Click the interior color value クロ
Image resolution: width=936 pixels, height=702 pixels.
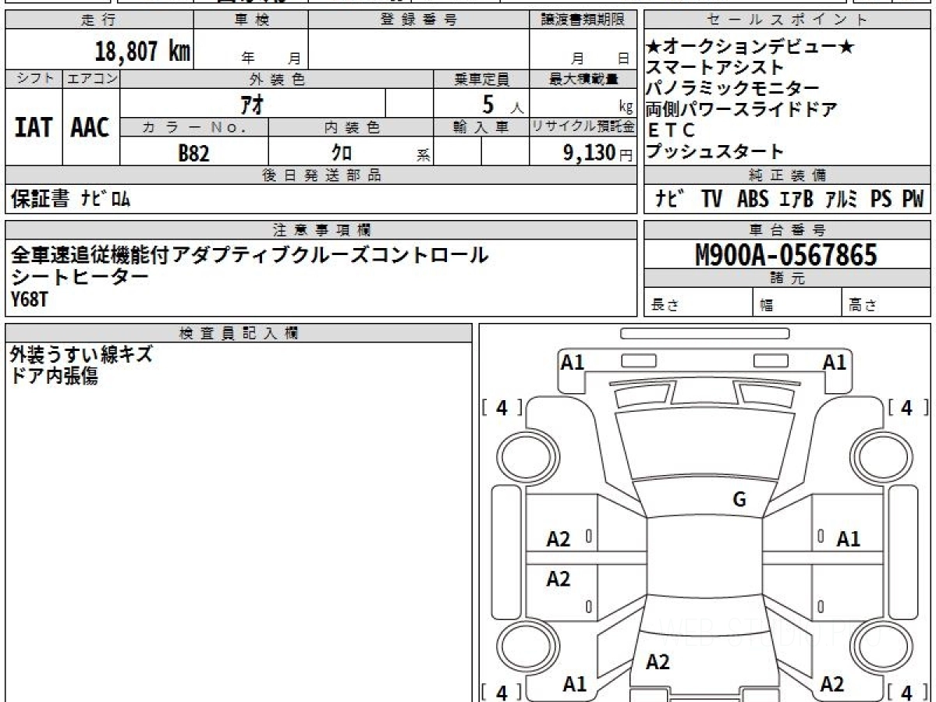pos(341,153)
